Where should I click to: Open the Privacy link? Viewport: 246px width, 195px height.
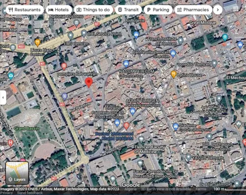click(x=6, y=193)
